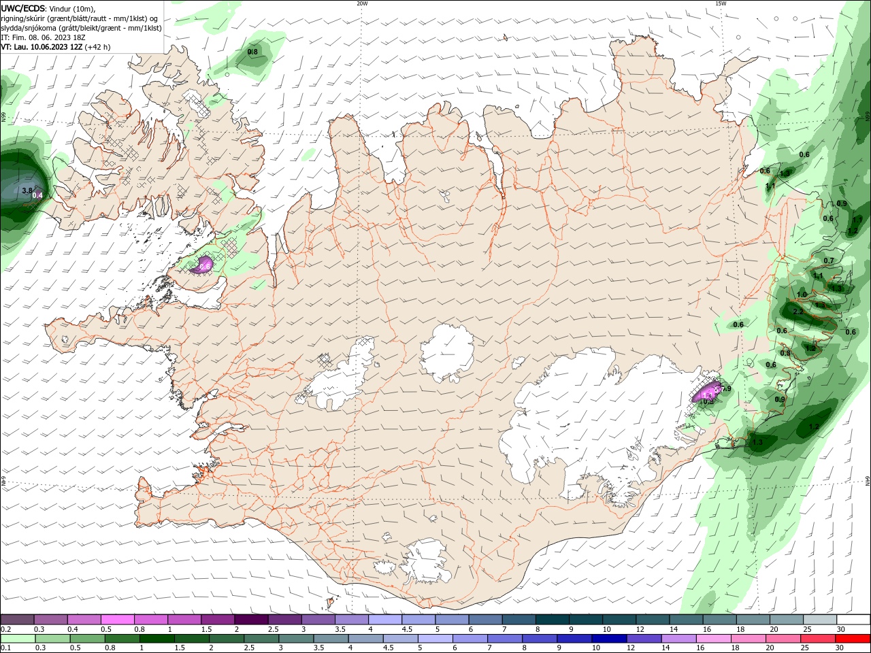Click the "0.7" precipitation value in the east

(x=829, y=261)
